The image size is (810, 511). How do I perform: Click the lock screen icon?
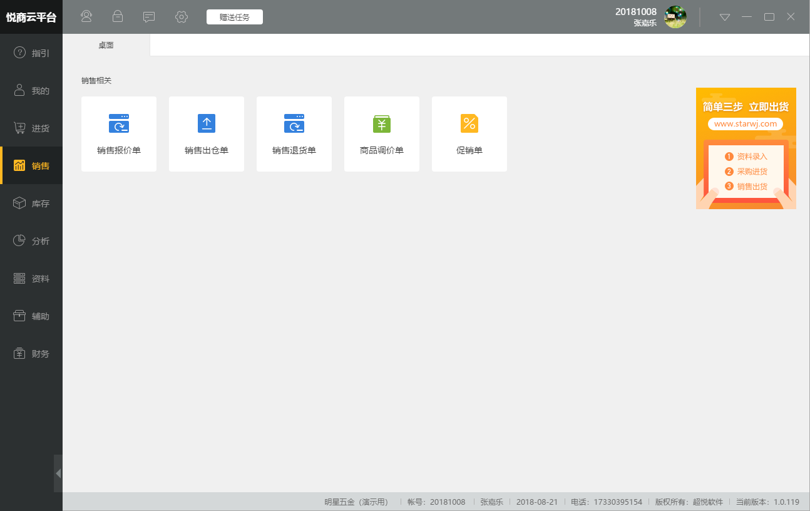click(118, 17)
